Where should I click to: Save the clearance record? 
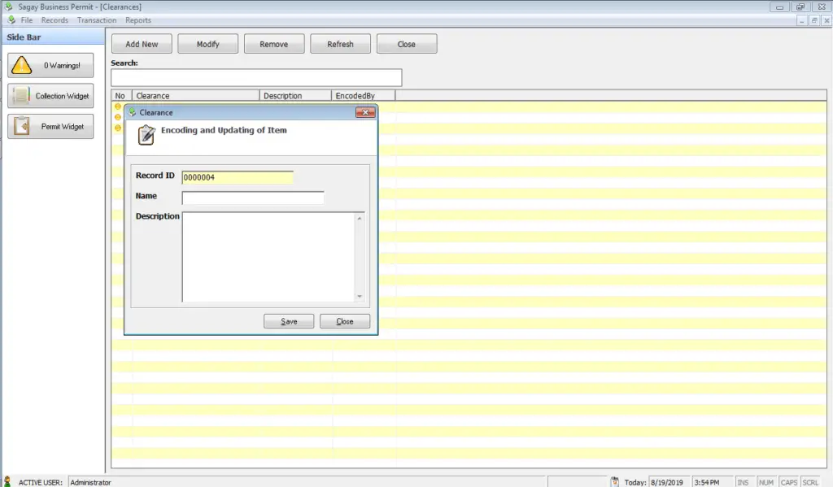coord(289,321)
